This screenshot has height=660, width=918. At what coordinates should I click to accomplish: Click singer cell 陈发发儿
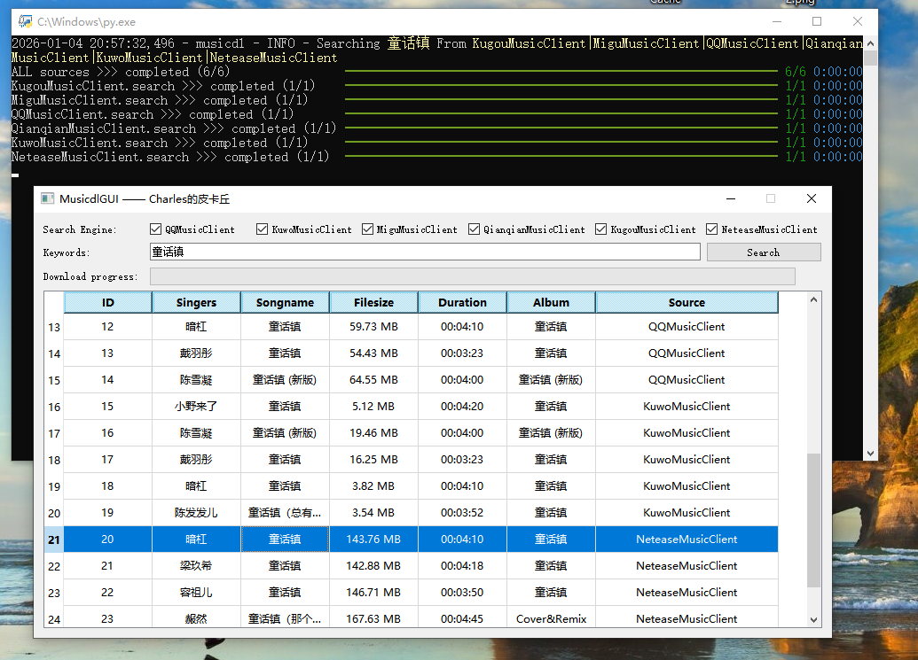point(196,513)
